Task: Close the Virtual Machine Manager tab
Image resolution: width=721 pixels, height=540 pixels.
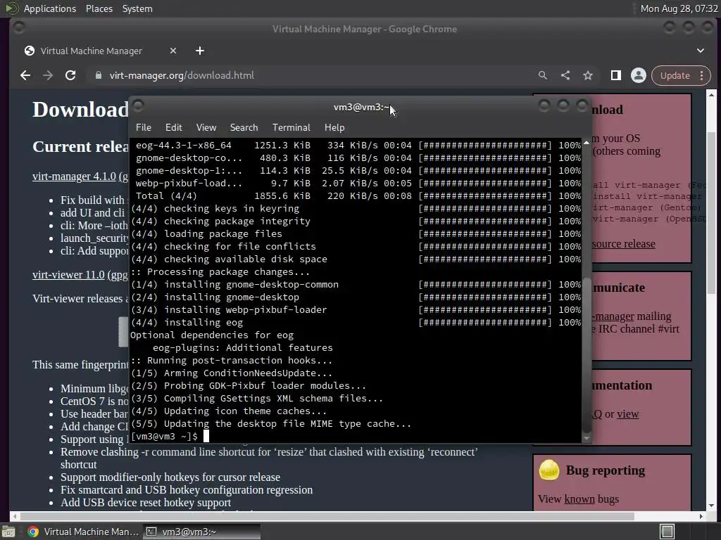Action: click(173, 51)
